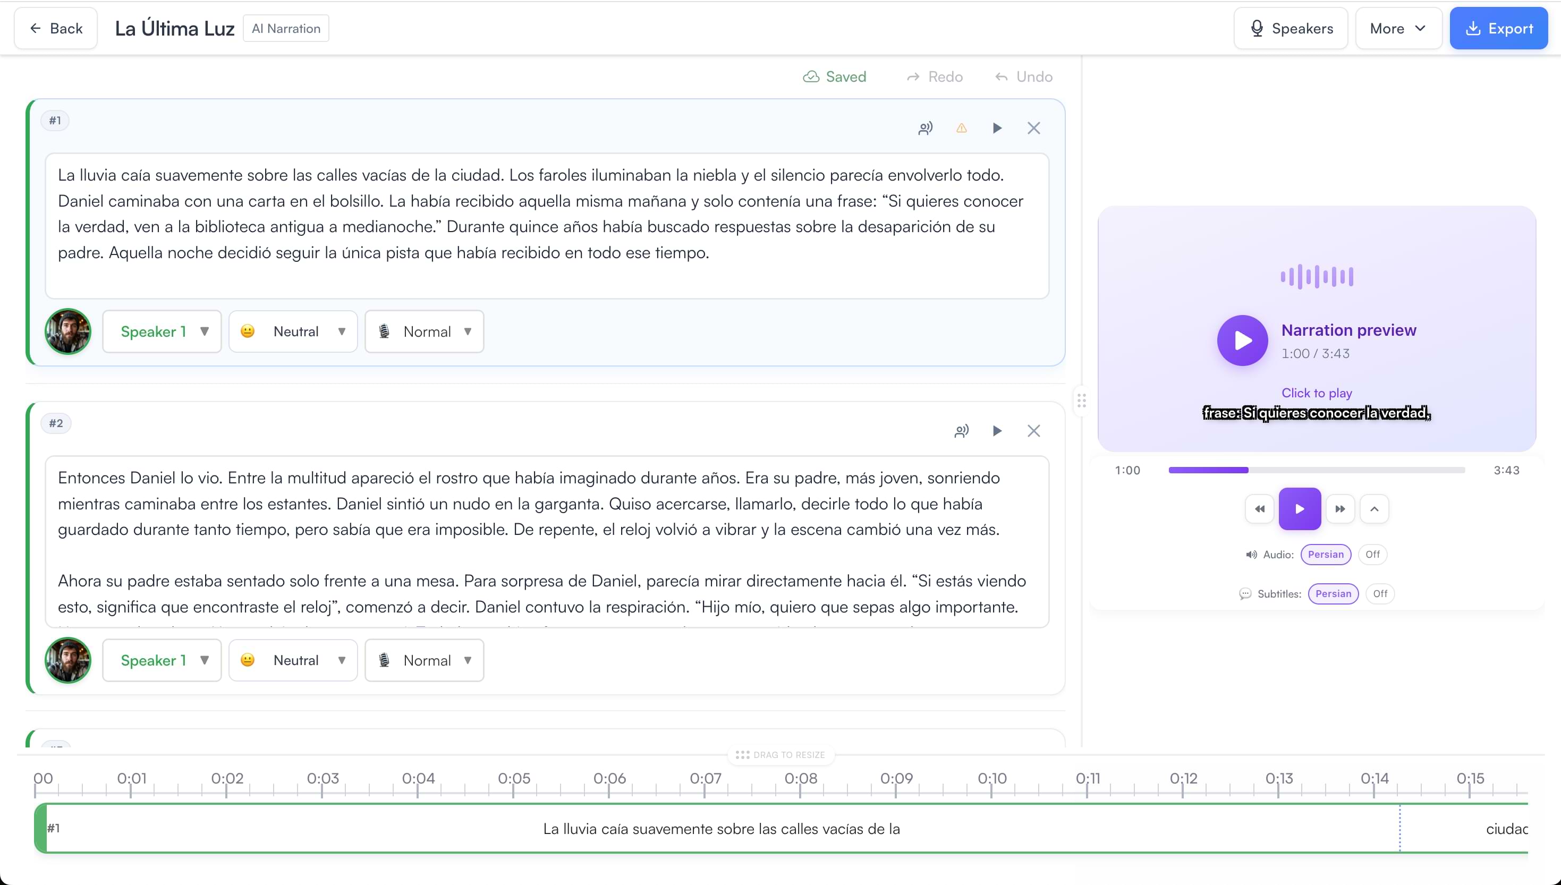
Task: Click the #1 clip in the timeline track
Action: pos(781,829)
